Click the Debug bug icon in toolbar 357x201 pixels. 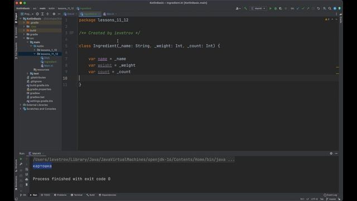click(275, 8)
